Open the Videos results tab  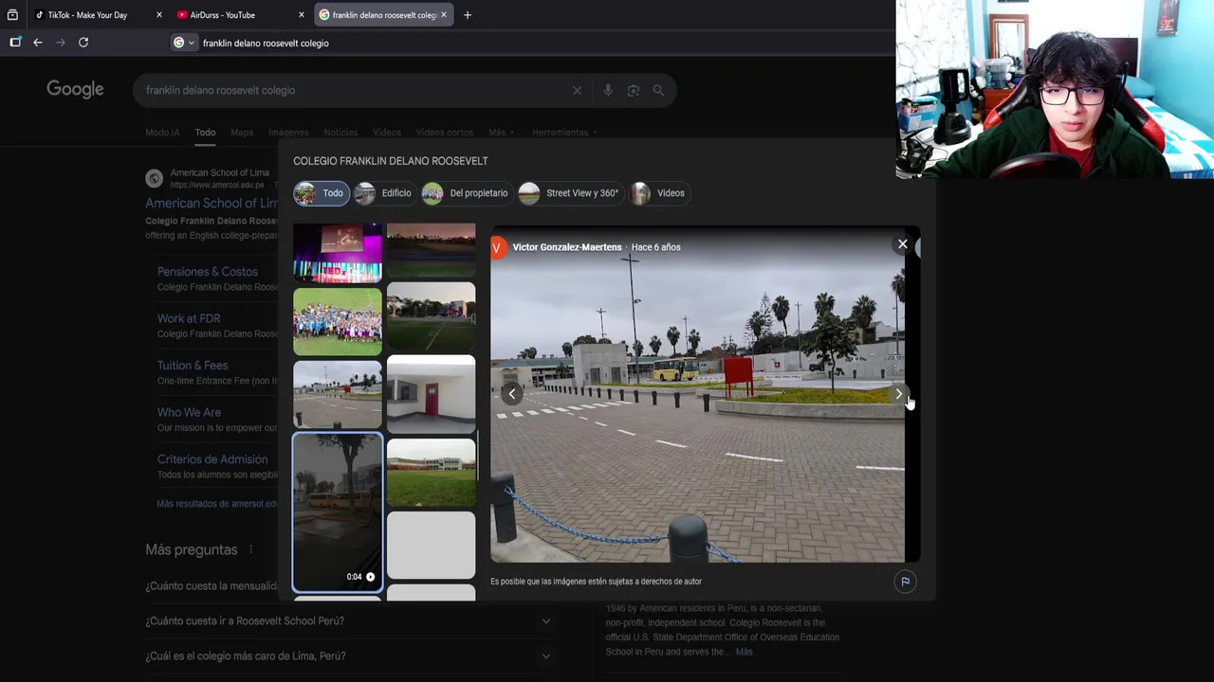click(387, 133)
